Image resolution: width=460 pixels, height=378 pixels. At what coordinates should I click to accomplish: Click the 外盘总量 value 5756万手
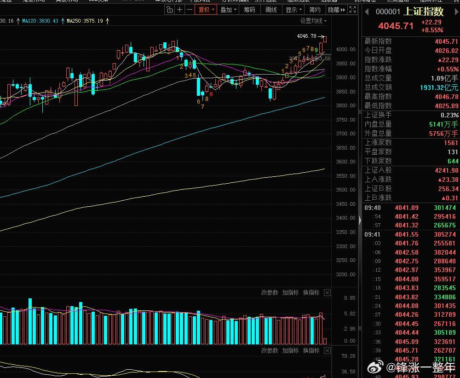pos(443,134)
